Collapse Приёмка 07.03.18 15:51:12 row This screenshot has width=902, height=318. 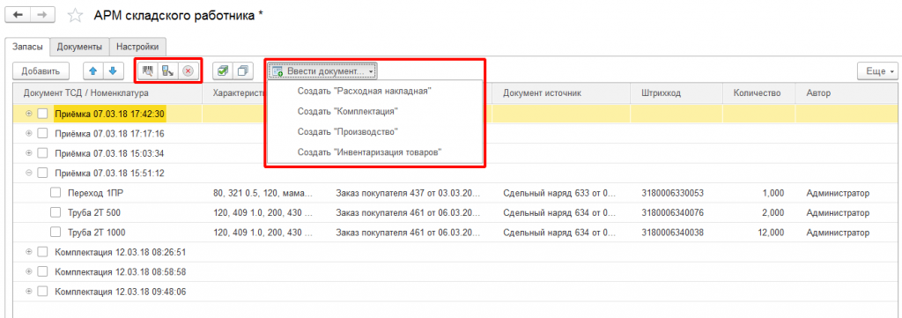(29, 173)
